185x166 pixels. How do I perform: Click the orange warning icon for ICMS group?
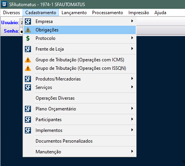pyautogui.click(x=28, y=60)
